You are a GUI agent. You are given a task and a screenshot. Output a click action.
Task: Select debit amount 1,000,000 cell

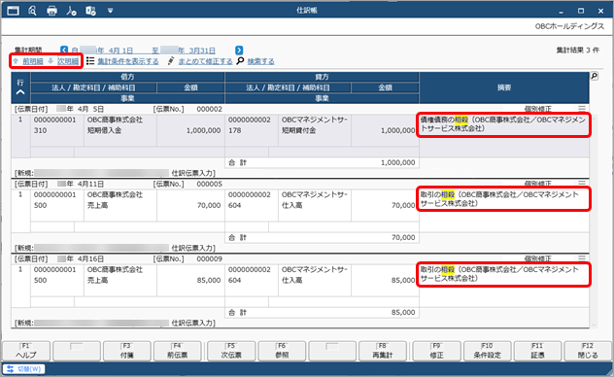click(x=190, y=131)
